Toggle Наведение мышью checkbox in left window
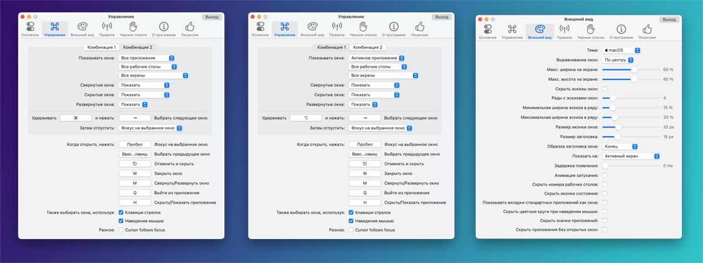Image resolution: width=703 pixels, height=263 pixels. tap(121, 221)
